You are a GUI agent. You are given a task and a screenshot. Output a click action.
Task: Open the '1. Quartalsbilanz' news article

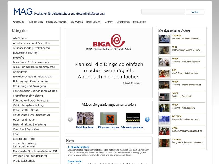tap(79, 147)
